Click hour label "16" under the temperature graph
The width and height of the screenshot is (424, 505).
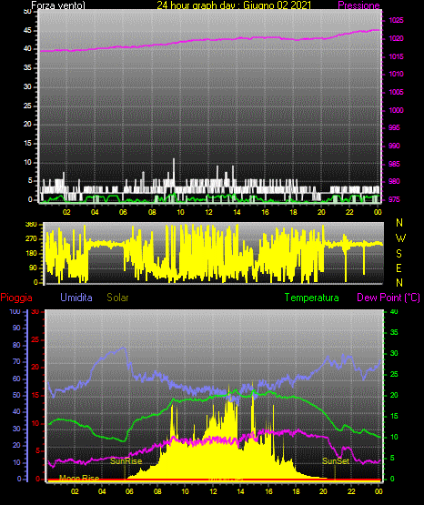pyautogui.click(x=268, y=491)
